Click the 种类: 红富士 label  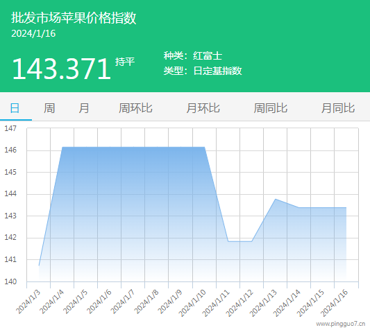point(193,56)
